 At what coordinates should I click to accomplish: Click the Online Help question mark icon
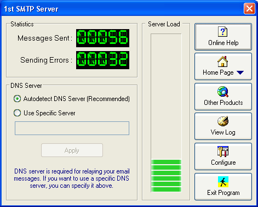223,32
